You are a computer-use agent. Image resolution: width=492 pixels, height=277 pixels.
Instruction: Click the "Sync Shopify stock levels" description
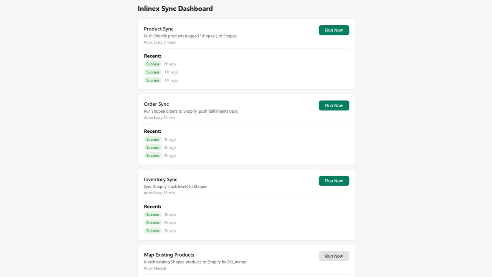pyautogui.click(x=175, y=187)
